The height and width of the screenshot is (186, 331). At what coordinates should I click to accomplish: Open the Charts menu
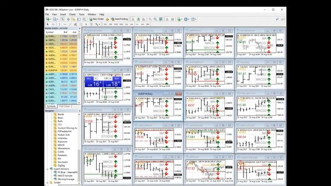(72, 14)
